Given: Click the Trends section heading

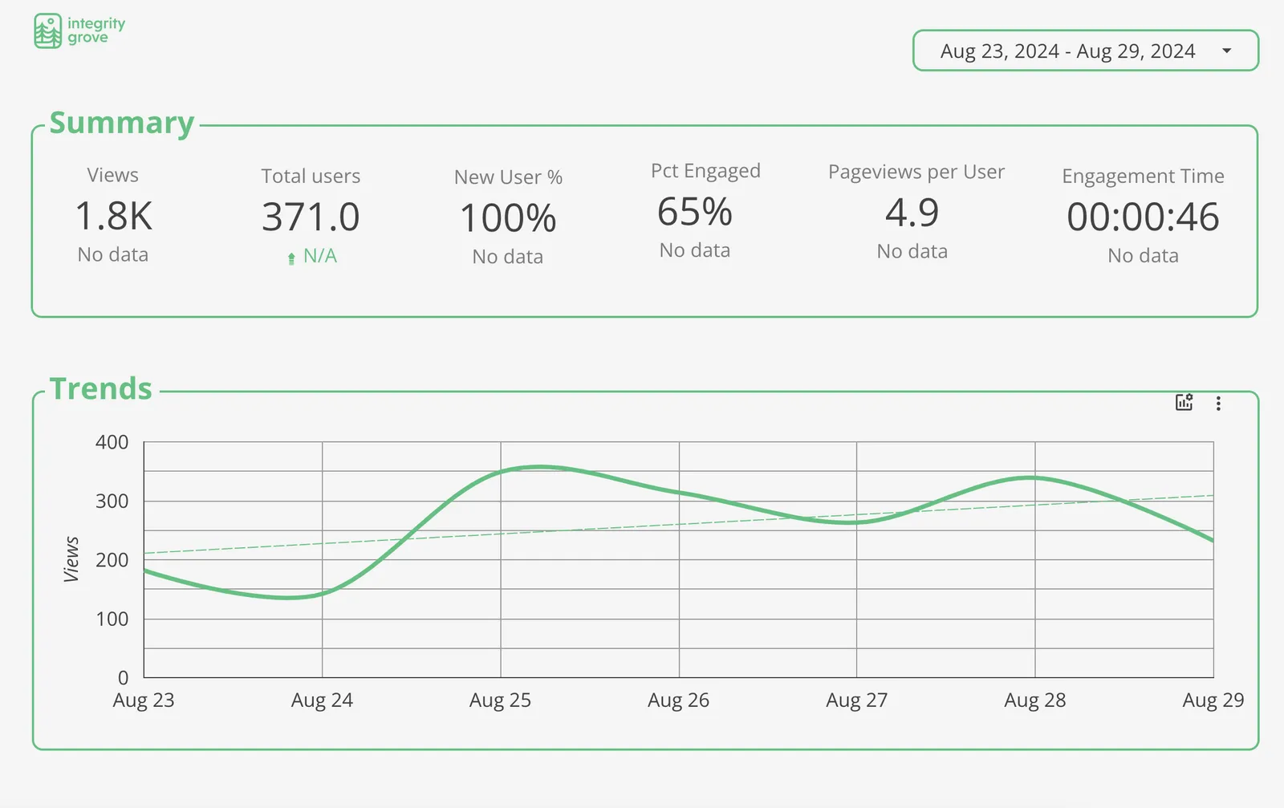Looking at the screenshot, I should [x=101, y=388].
